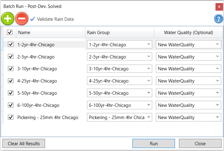Disable the Pickering 25mm 4hr Chicago checkbox
This screenshot has width=224, height=151.
point(11,117)
